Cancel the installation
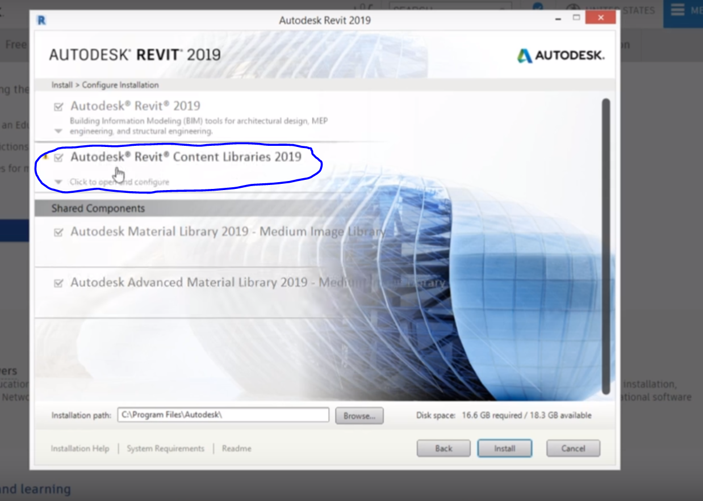703x501 pixels. coord(573,448)
